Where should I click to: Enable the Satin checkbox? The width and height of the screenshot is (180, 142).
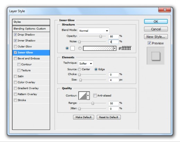[x=15, y=76]
